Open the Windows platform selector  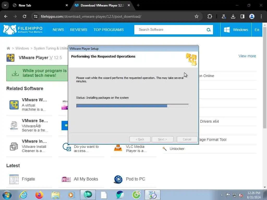236,30
